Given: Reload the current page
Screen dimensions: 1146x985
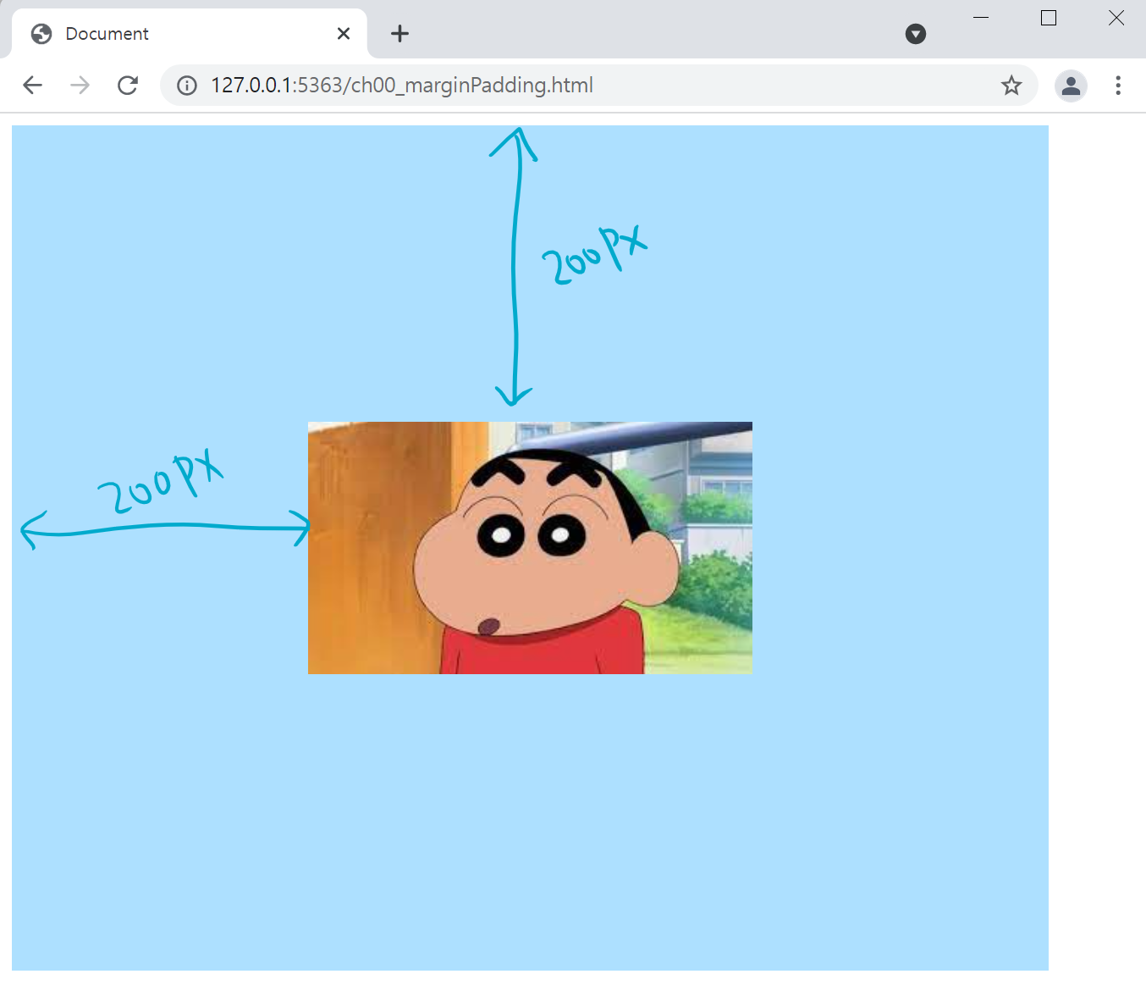Looking at the screenshot, I should pos(128,85).
